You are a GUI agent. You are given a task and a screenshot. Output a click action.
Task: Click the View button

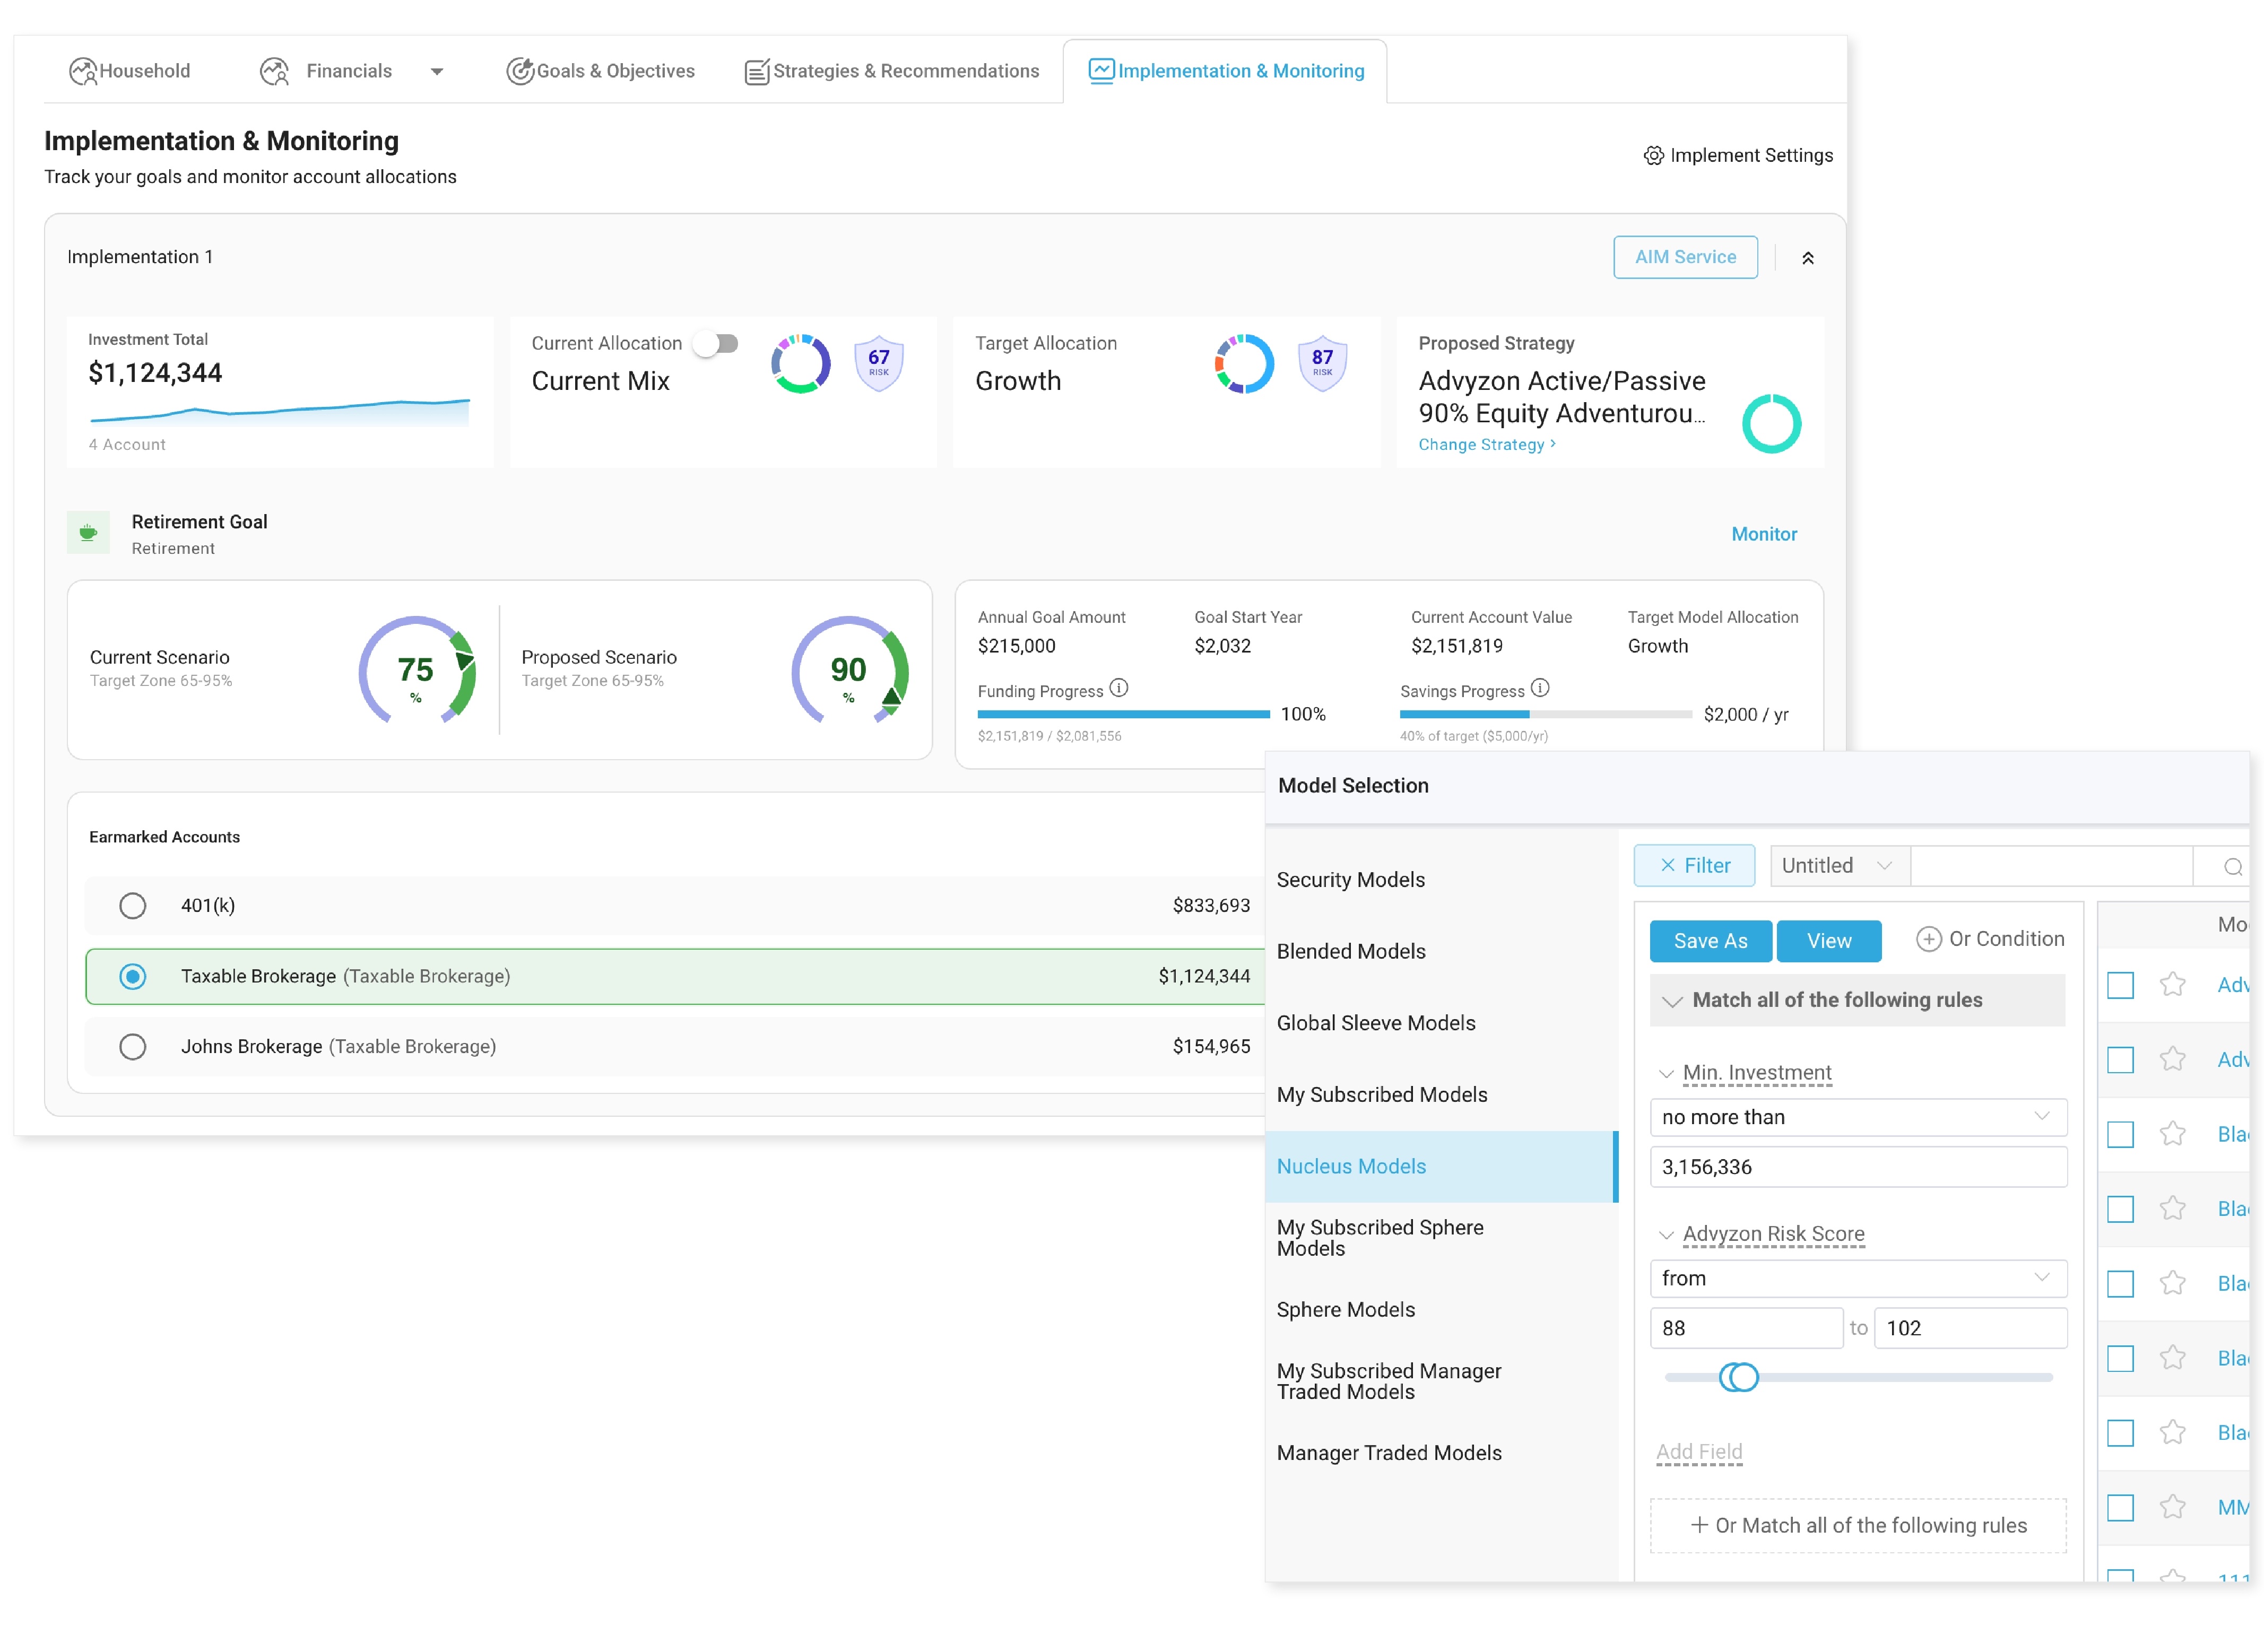pyautogui.click(x=1828, y=941)
